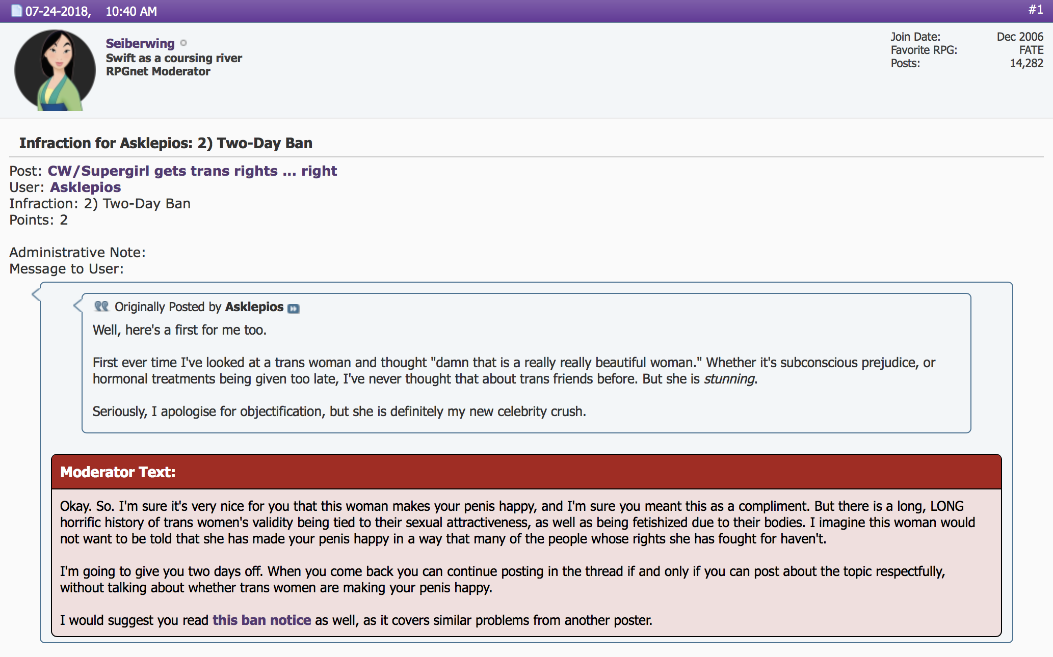Viewport: 1053px width, 657px height.
Task: Visit the Asklepios link on the User line
Action: click(x=86, y=187)
